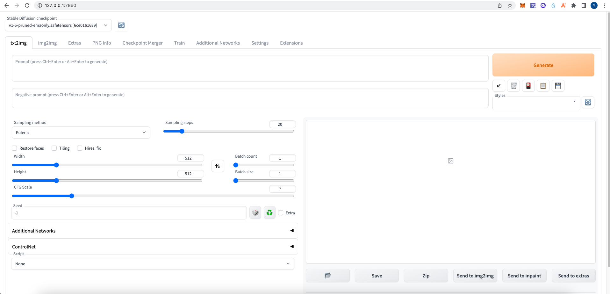Open the Sampling method dropdown
Image resolution: width=610 pixels, height=294 pixels.
[81, 133]
